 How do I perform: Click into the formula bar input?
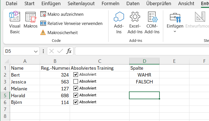141,51
